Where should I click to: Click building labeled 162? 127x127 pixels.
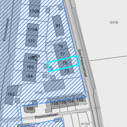pos(11,94)
